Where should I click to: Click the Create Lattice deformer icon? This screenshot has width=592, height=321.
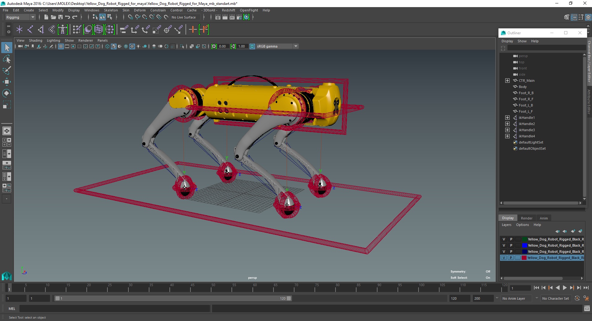click(x=98, y=30)
